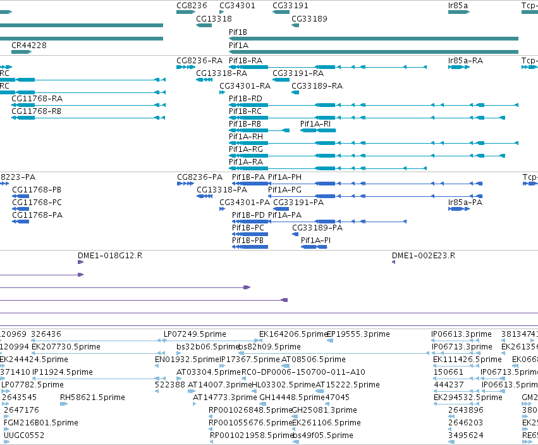
Task: Click the CG34301-PA protein feature
Action: (222, 209)
